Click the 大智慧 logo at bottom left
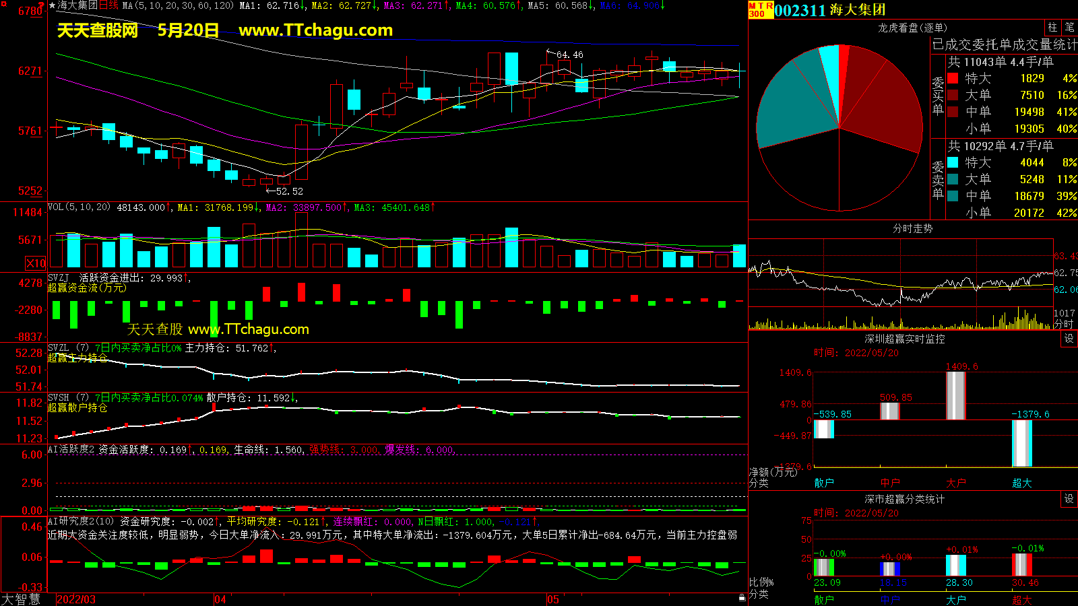Viewport: 1078px width, 606px height. (20, 599)
